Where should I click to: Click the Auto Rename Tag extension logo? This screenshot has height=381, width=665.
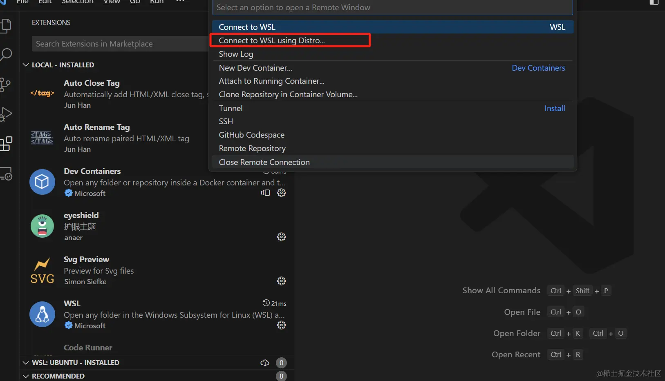point(42,138)
